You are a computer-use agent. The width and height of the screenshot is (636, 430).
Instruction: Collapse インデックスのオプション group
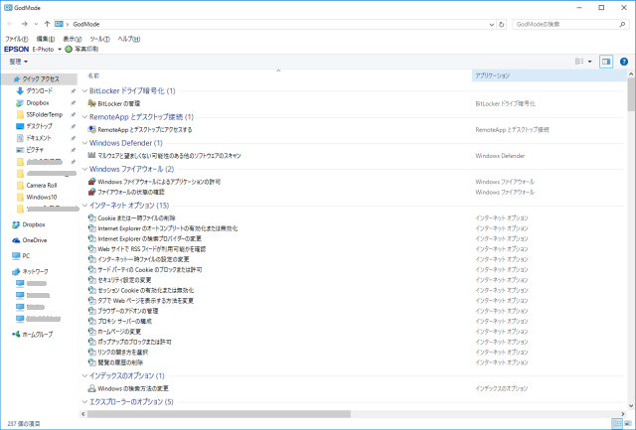click(x=84, y=375)
